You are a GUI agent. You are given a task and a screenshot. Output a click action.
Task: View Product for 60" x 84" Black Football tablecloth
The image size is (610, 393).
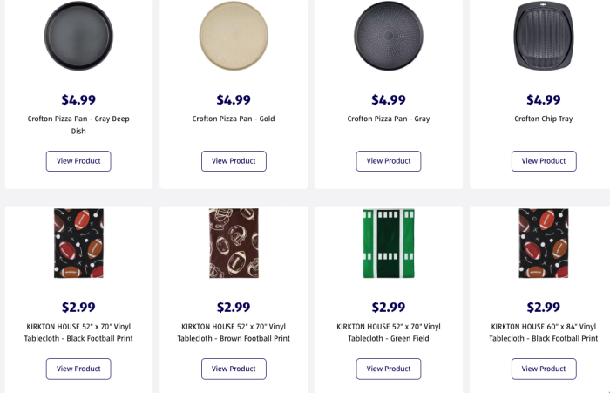pyautogui.click(x=543, y=369)
